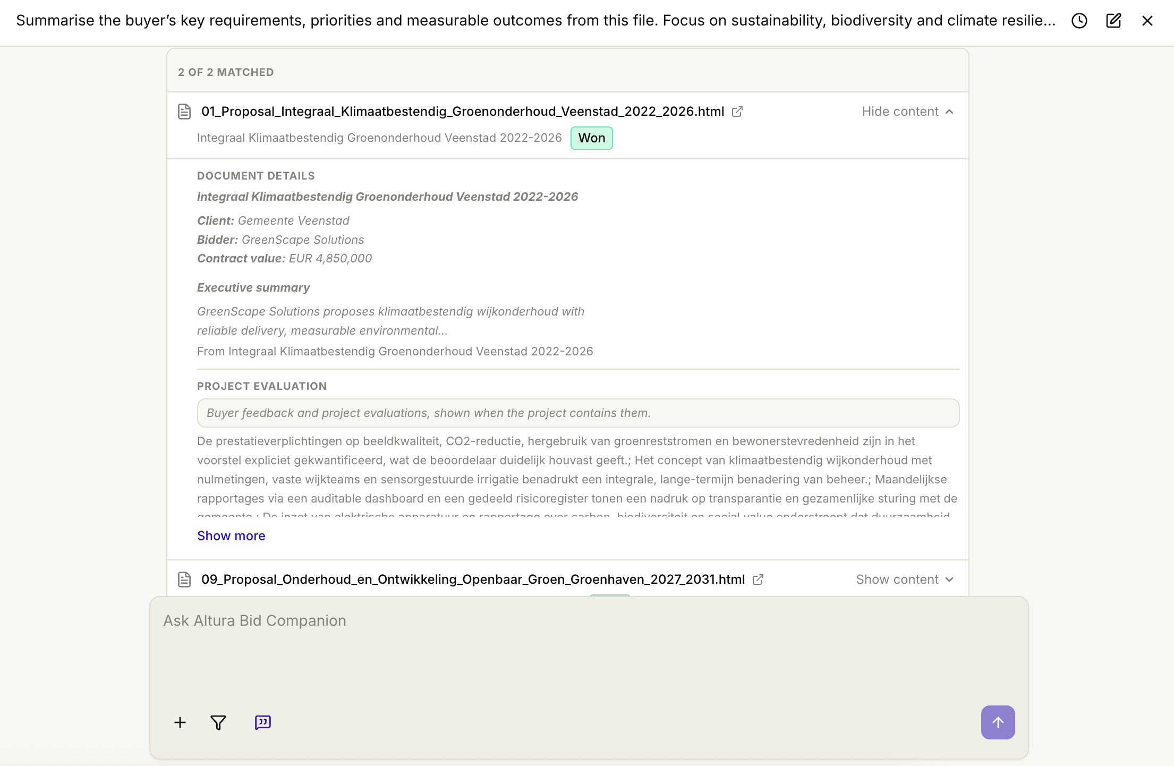Open the filter funnel icon
Viewport: 1174px width, 766px height.
218,722
